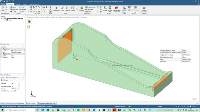Select the Affichage radio option
Screen dimensions: 200x112
pos(1,80)
